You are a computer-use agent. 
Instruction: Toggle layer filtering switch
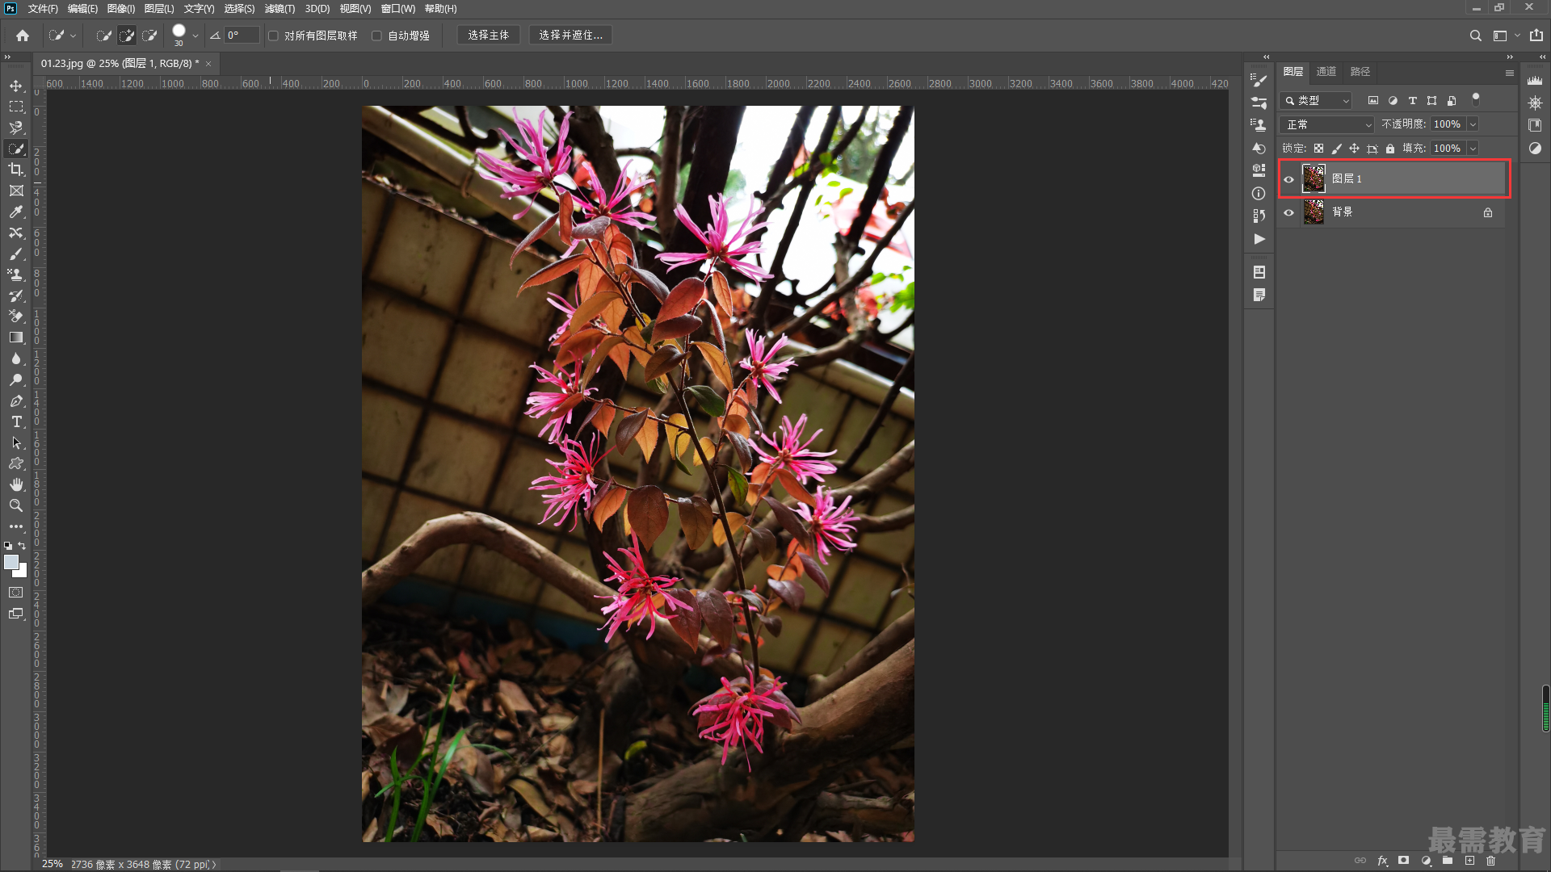point(1476,99)
